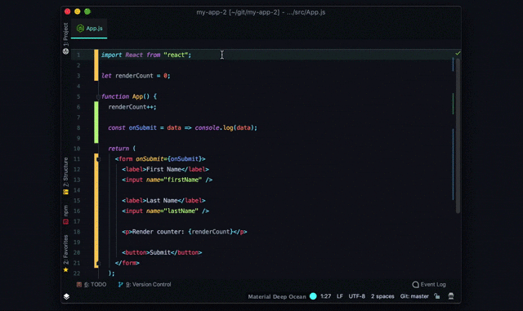523x311 pixels.
Task: Click the '<button>Submit</button>' line
Action: click(162, 252)
